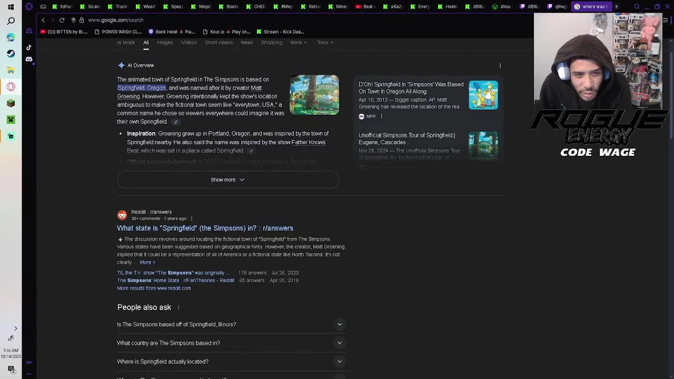Screen dimensions: 674x379
Task: Click the Opera GX menu logo
Action: [x=29, y=7]
